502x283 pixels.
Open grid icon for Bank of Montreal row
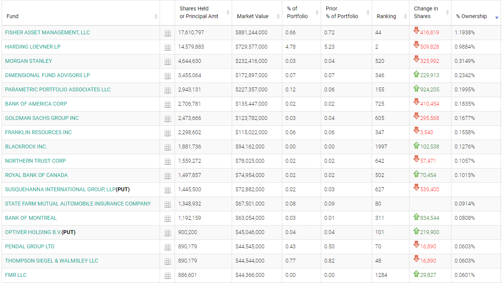point(167,219)
